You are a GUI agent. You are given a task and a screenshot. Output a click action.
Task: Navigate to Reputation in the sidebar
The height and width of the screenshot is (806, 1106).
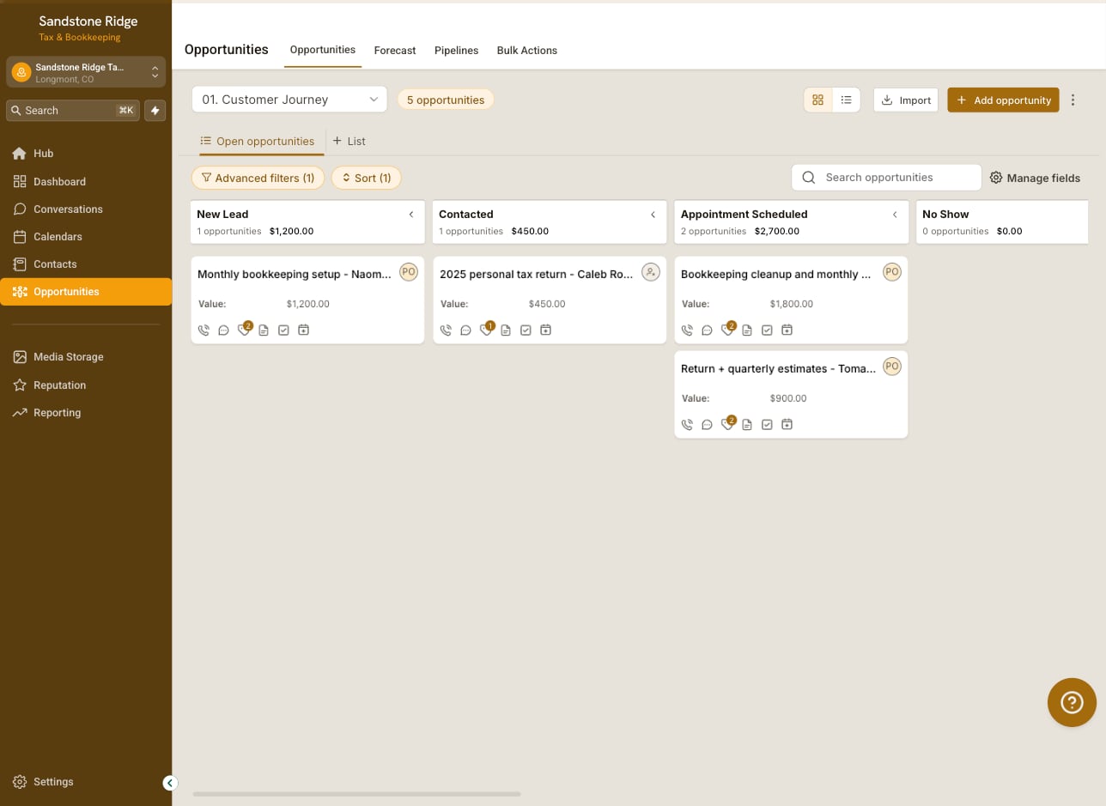pyautogui.click(x=86, y=385)
